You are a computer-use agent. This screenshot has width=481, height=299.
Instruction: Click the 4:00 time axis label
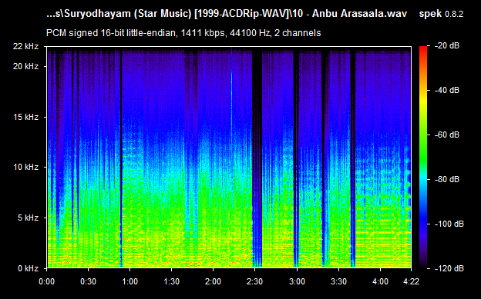[x=380, y=281]
